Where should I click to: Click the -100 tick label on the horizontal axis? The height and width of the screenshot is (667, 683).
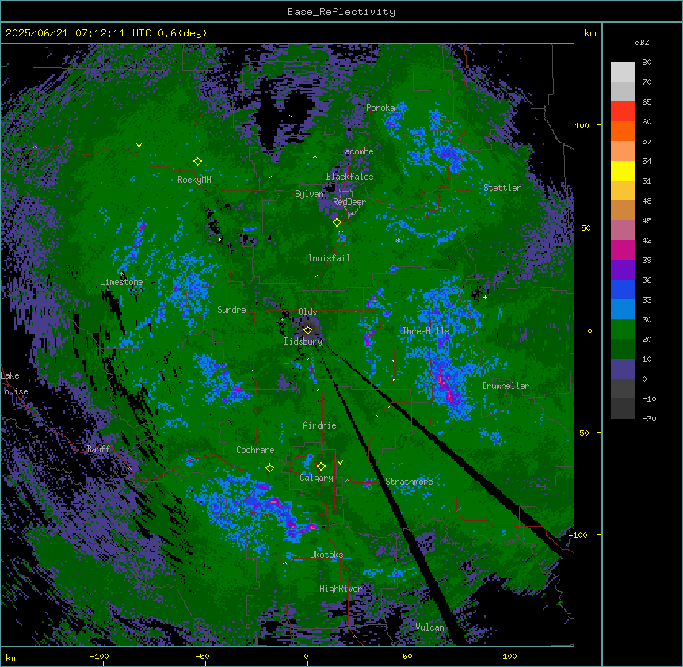(99, 656)
